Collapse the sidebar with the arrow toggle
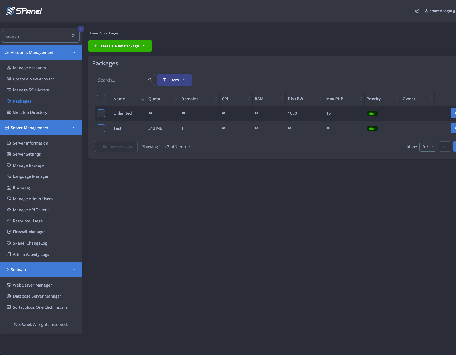 tap(81, 29)
